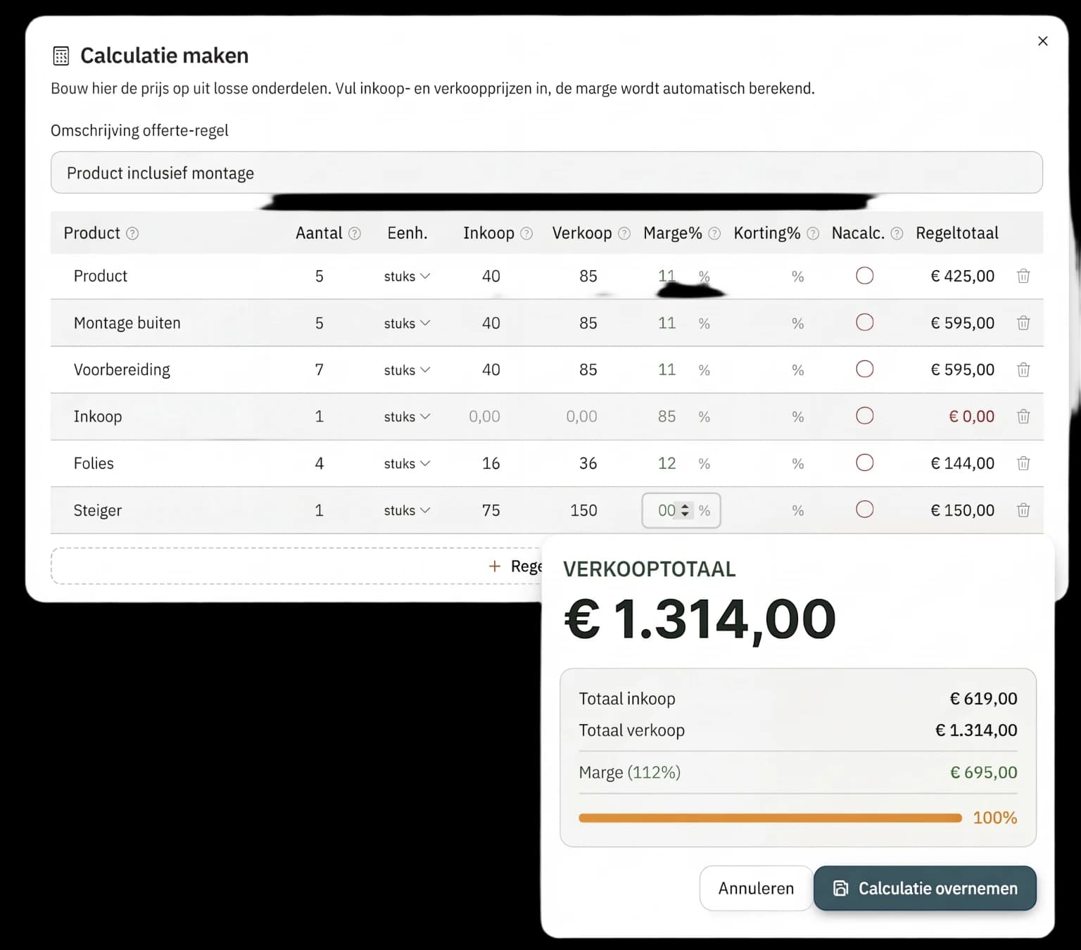This screenshot has width=1081, height=950.
Task: Click the Calculatie overnemen button
Action: point(924,888)
